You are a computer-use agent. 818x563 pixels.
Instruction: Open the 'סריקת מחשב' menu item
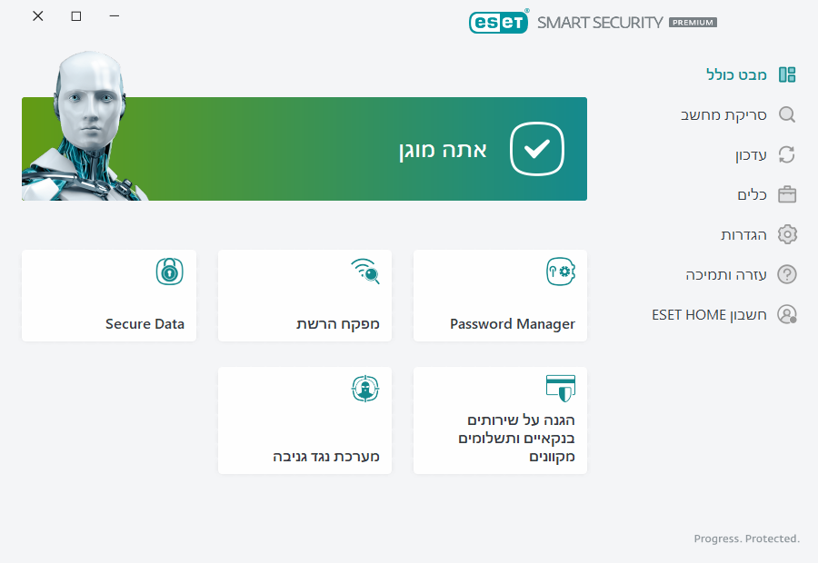coord(724,115)
